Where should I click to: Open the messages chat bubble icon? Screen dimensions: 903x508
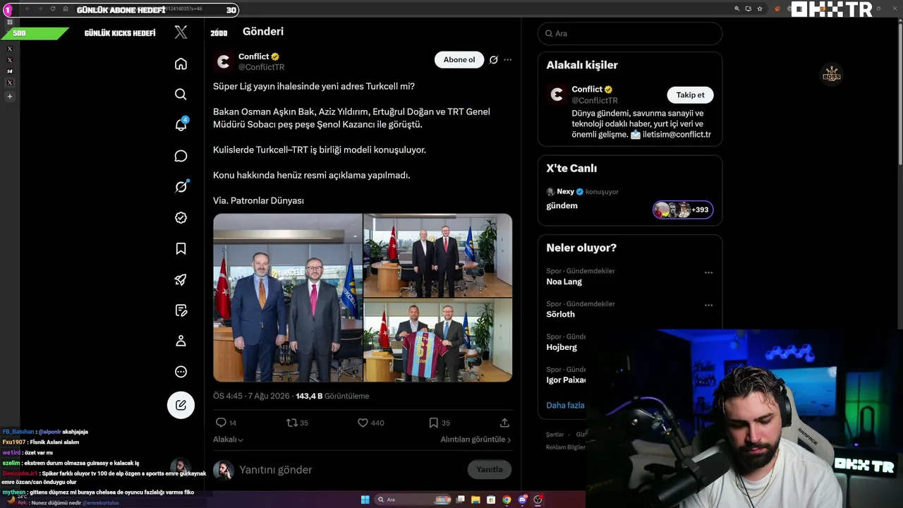tap(181, 156)
